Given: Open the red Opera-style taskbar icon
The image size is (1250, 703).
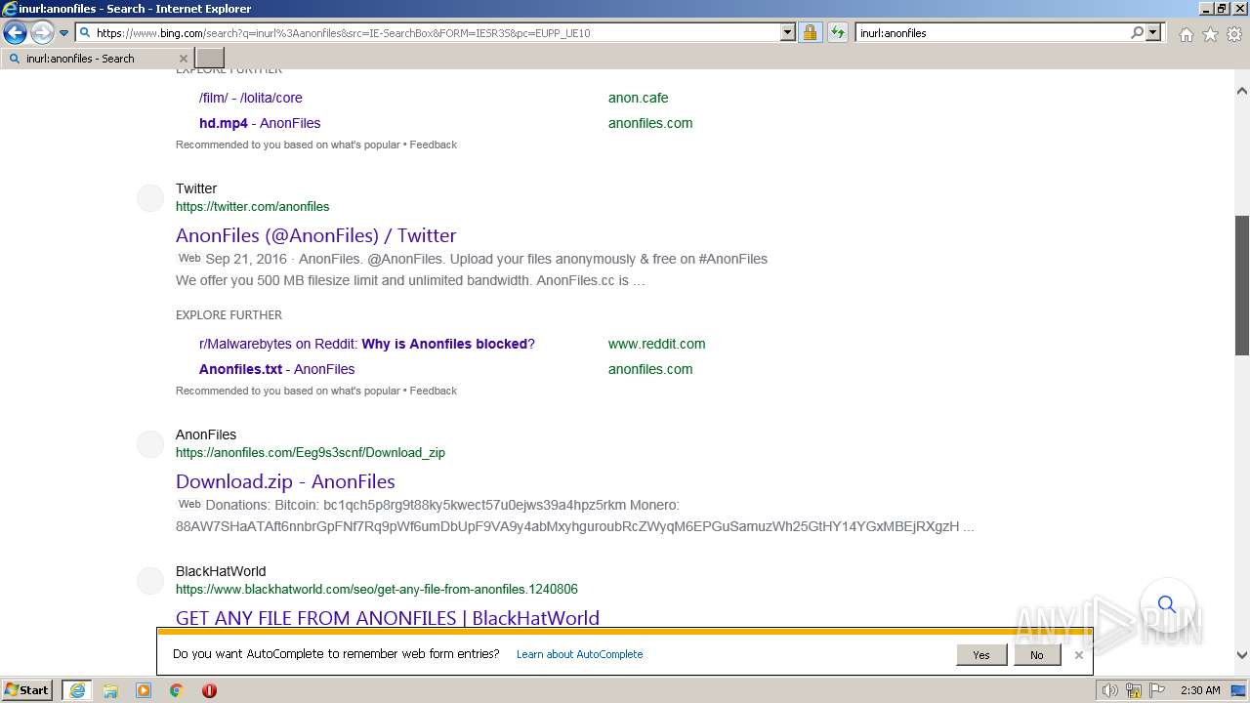Looking at the screenshot, I should pyautogui.click(x=209, y=690).
